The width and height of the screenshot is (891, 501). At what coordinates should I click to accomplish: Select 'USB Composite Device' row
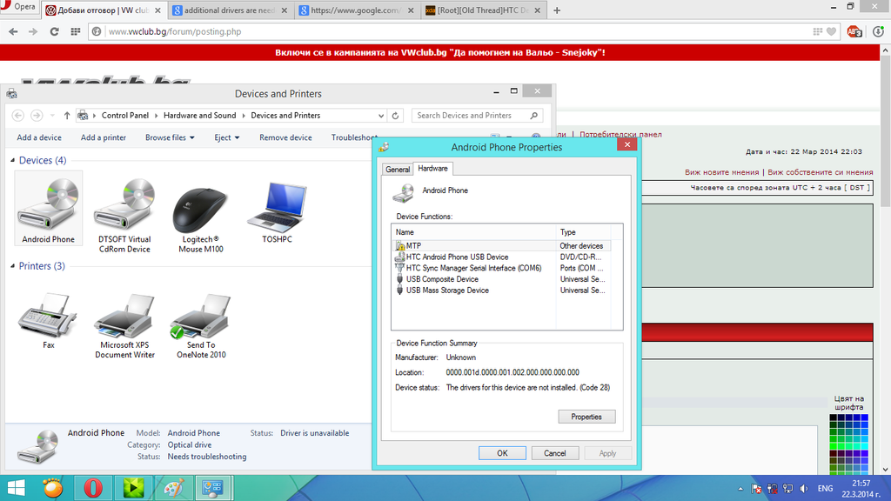pos(502,279)
